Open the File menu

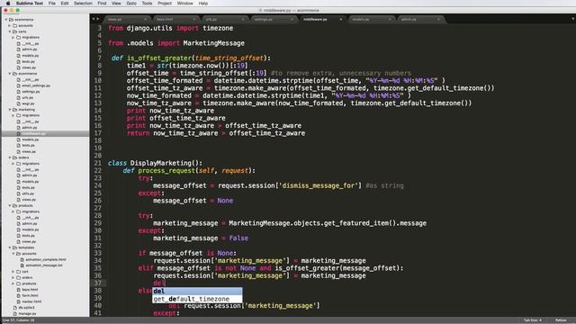[52, 4]
